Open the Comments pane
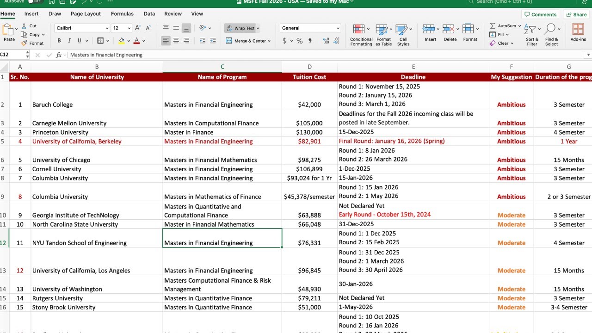Viewport: 592px width, 333px height. (540, 14)
